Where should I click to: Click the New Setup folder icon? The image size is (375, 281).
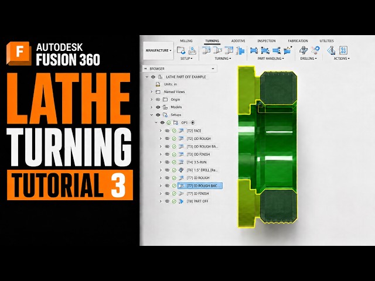click(x=181, y=50)
